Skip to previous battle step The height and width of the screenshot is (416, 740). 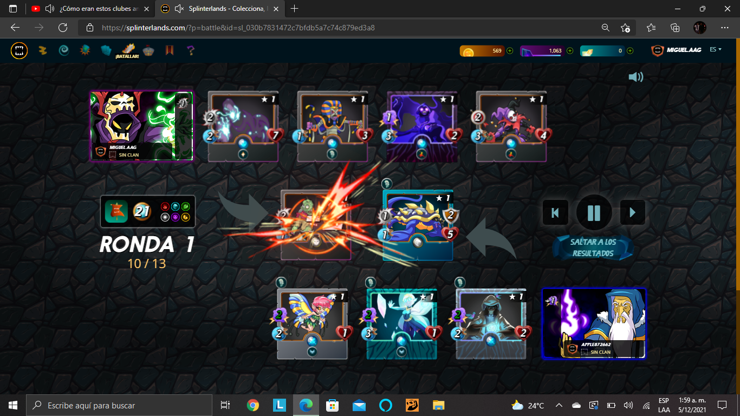[555, 212]
